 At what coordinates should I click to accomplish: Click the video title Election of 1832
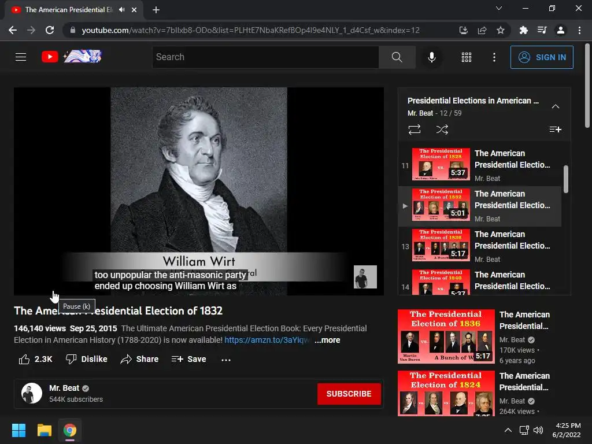click(118, 310)
